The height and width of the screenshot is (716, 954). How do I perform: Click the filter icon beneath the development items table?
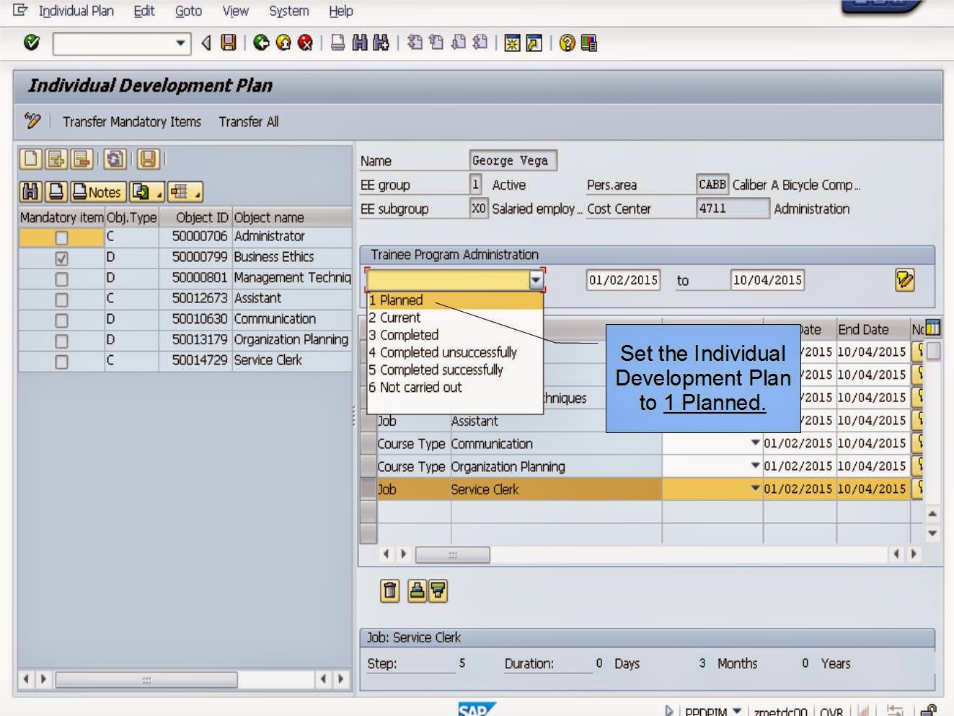tap(437, 590)
